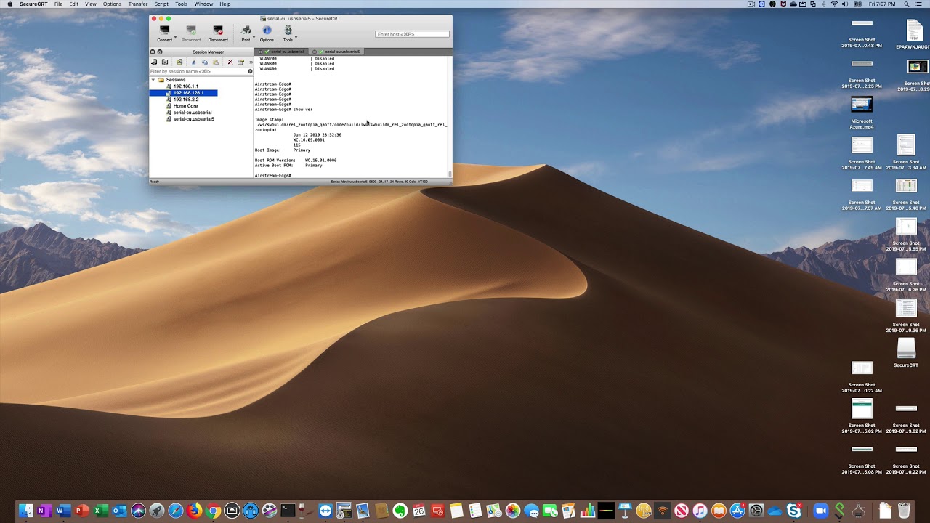Screen dimensions: 930x523
Task: Open Zoom from the Dock
Action: (x=820, y=511)
